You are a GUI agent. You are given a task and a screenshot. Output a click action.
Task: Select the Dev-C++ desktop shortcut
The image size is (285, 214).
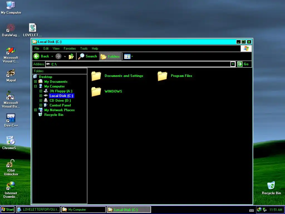11,118
